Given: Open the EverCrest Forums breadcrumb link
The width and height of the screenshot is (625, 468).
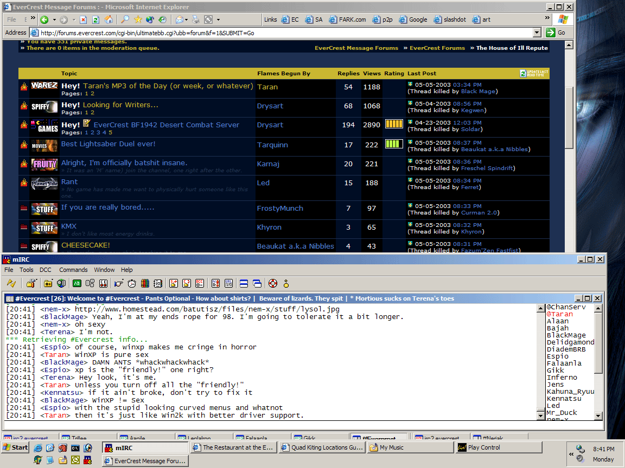Looking at the screenshot, I should tap(437, 48).
